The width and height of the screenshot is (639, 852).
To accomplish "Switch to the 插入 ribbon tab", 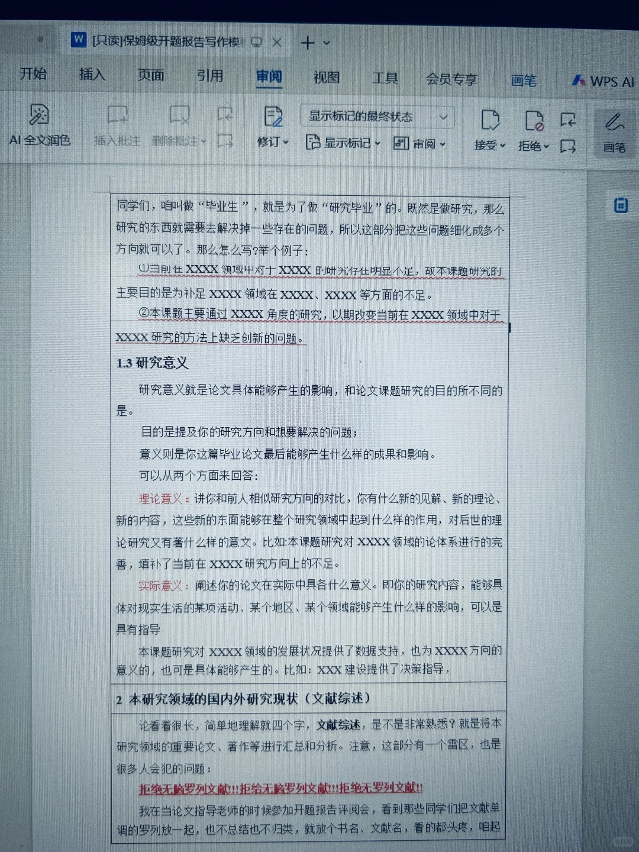I will tap(92, 74).
